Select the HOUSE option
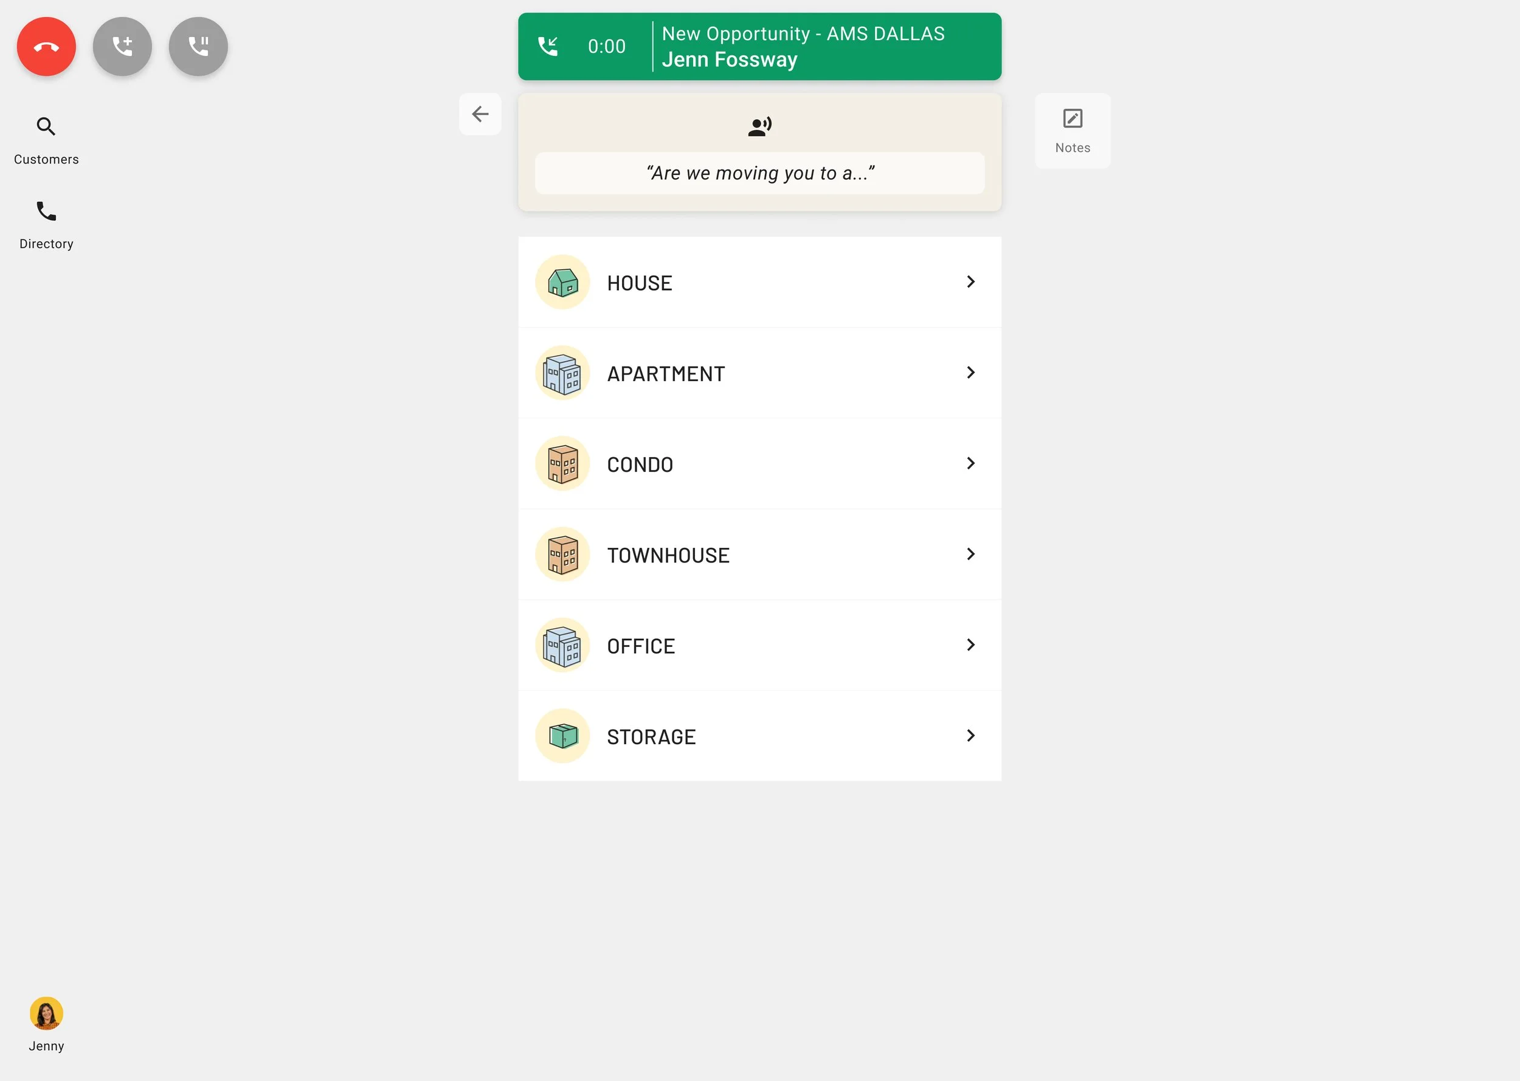 point(759,282)
